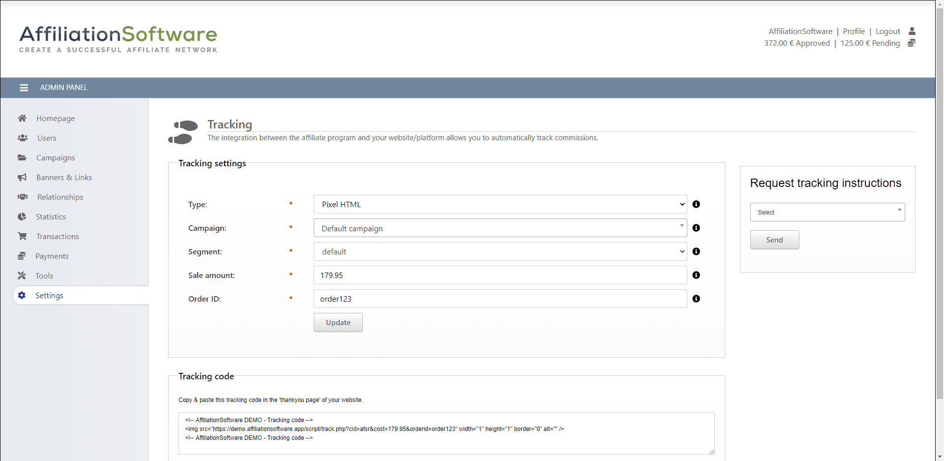Click the tracking code text area
The width and height of the screenshot is (944, 461).
[446, 433]
